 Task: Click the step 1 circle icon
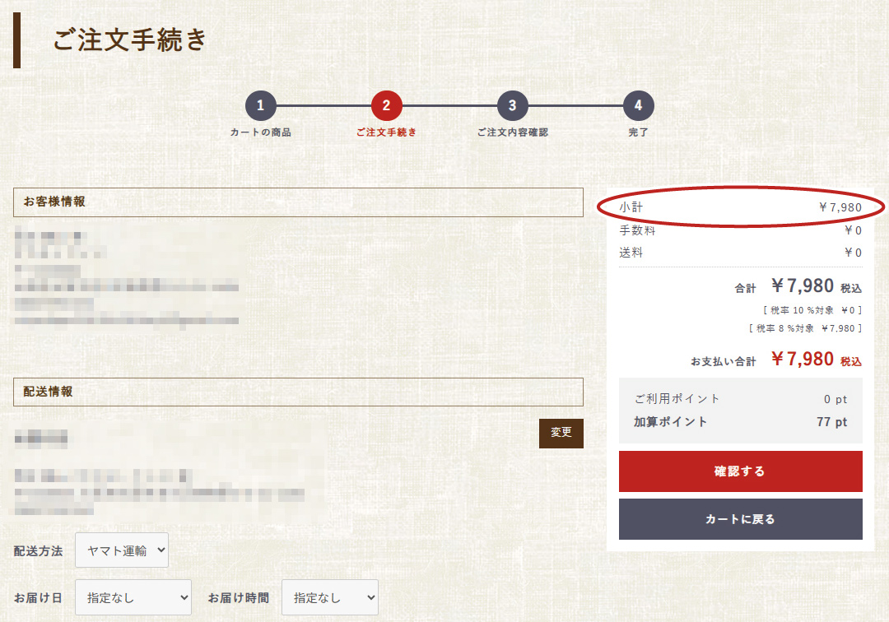(260, 105)
